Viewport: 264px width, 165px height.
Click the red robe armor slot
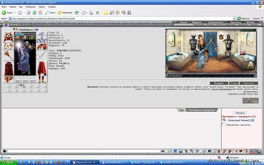pyautogui.click(x=8, y=69)
